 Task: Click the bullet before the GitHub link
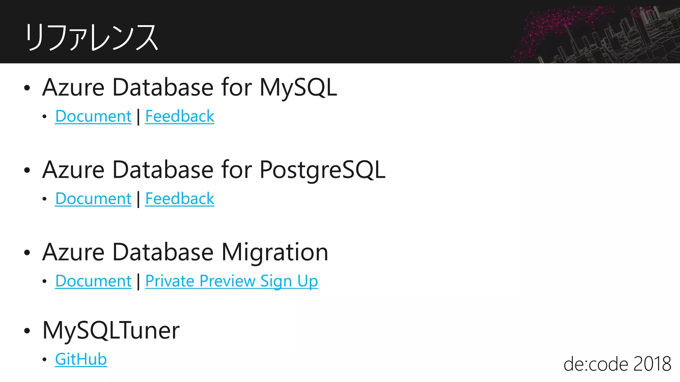(44, 360)
